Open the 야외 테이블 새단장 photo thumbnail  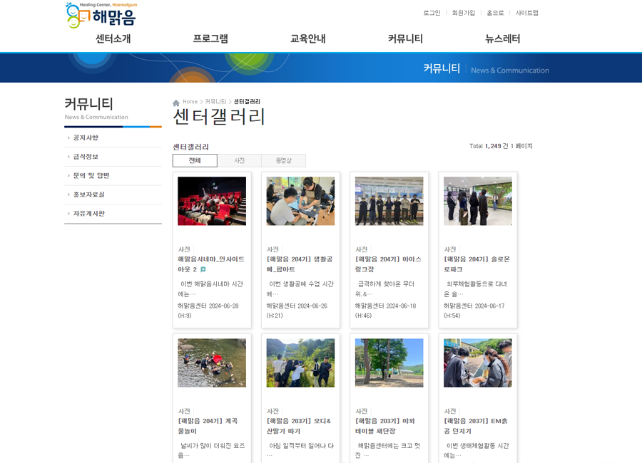389,363
